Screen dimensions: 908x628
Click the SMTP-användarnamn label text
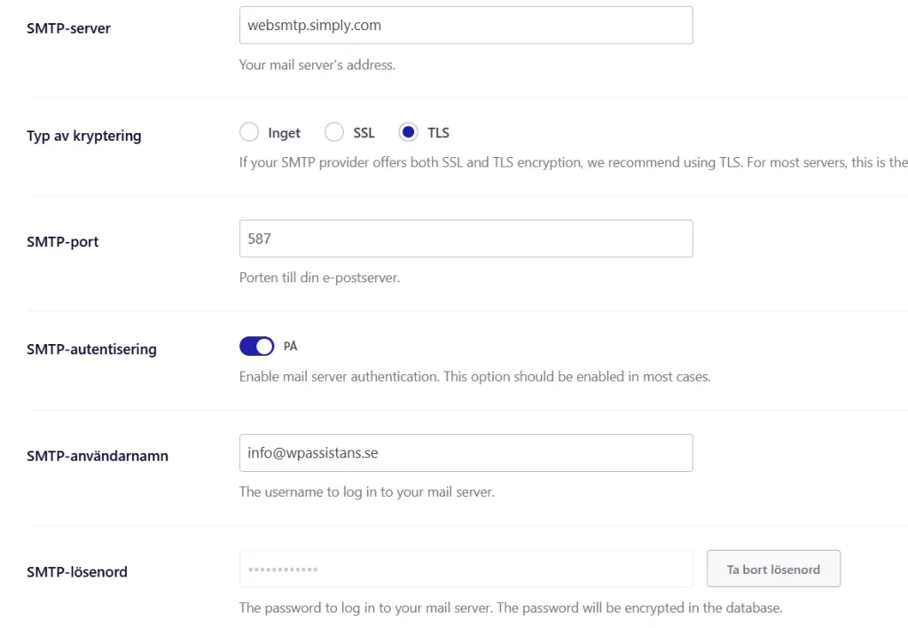click(x=98, y=456)
